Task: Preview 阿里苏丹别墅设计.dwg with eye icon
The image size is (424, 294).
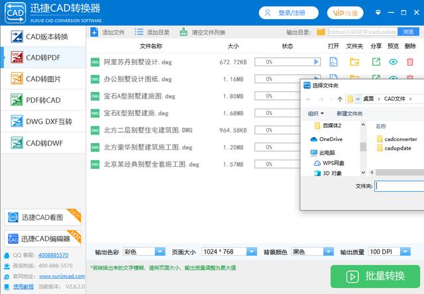Action: [x=393, y=62]
